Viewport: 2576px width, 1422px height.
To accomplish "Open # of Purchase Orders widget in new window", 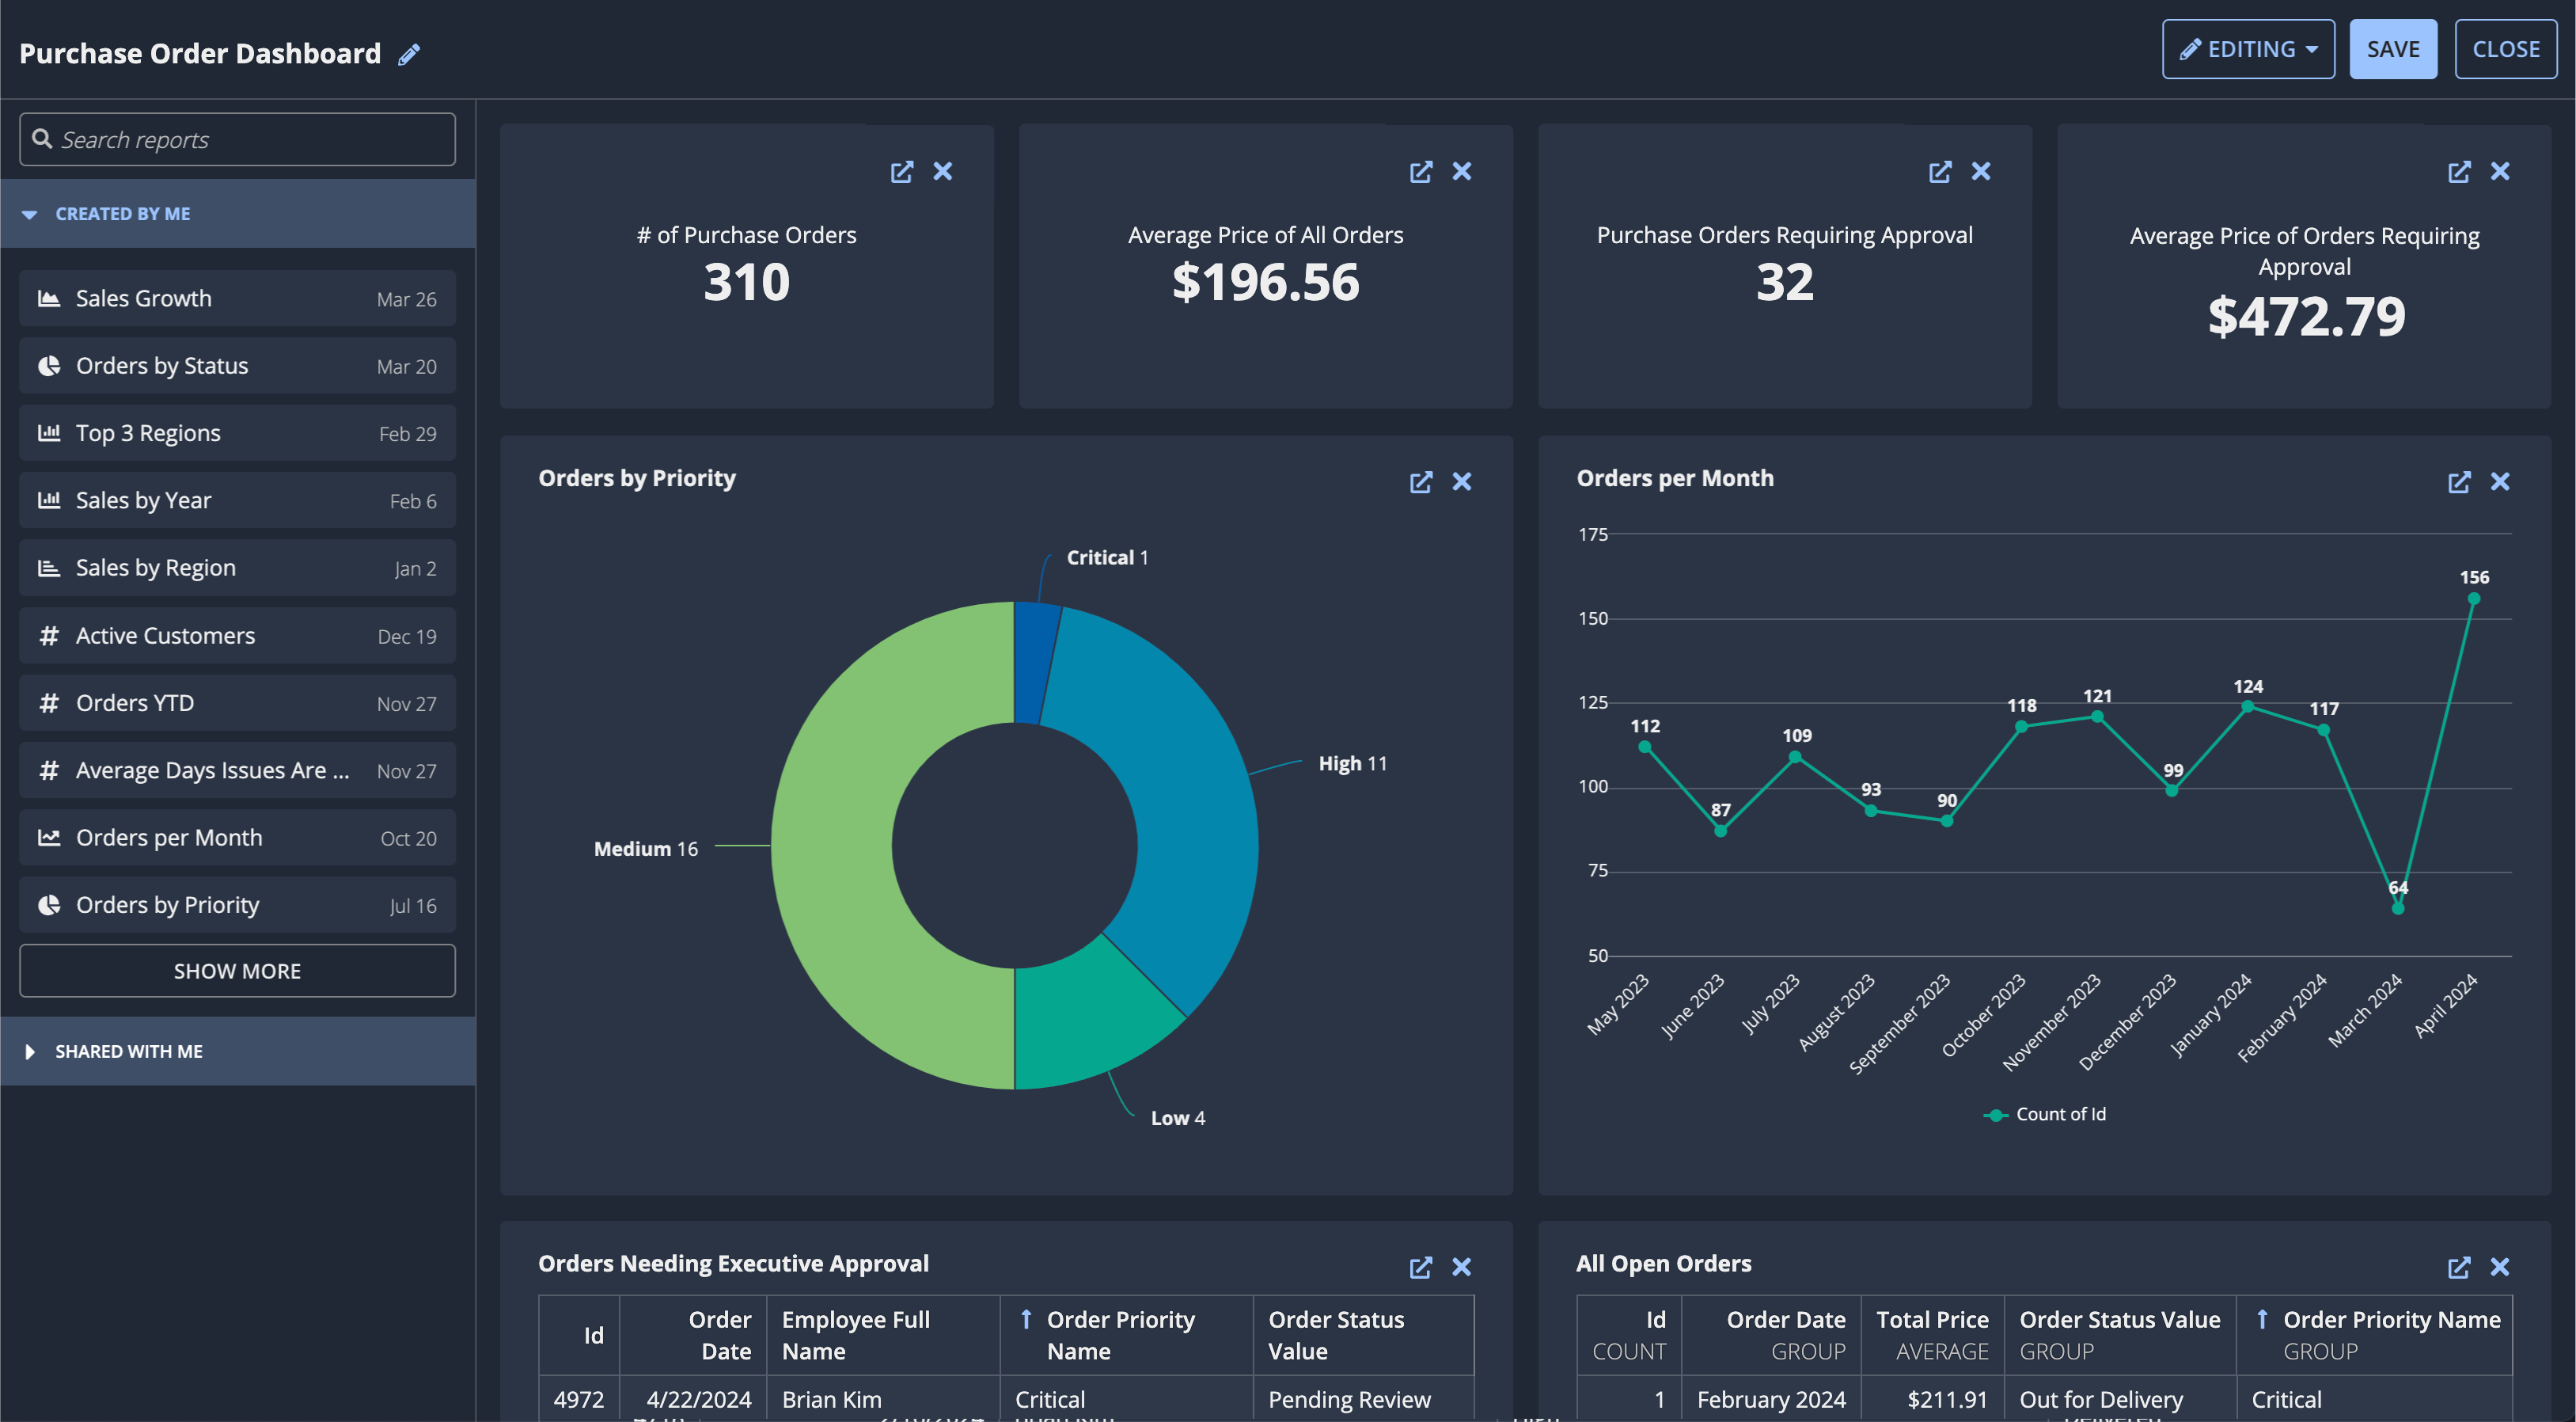I will 901,171.
